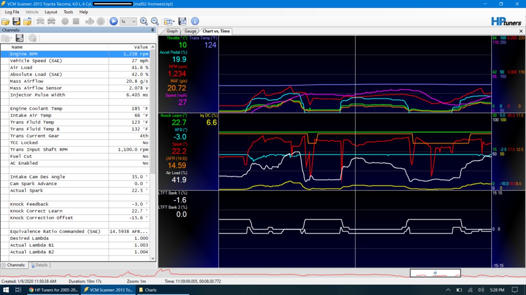Click the reopen-log folder with arrow icon
Viewport: 526px width, 295px height.
(28, 21)
